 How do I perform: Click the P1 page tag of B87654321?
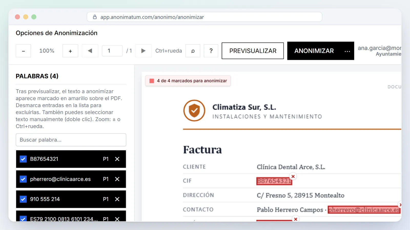coord(106,159)
